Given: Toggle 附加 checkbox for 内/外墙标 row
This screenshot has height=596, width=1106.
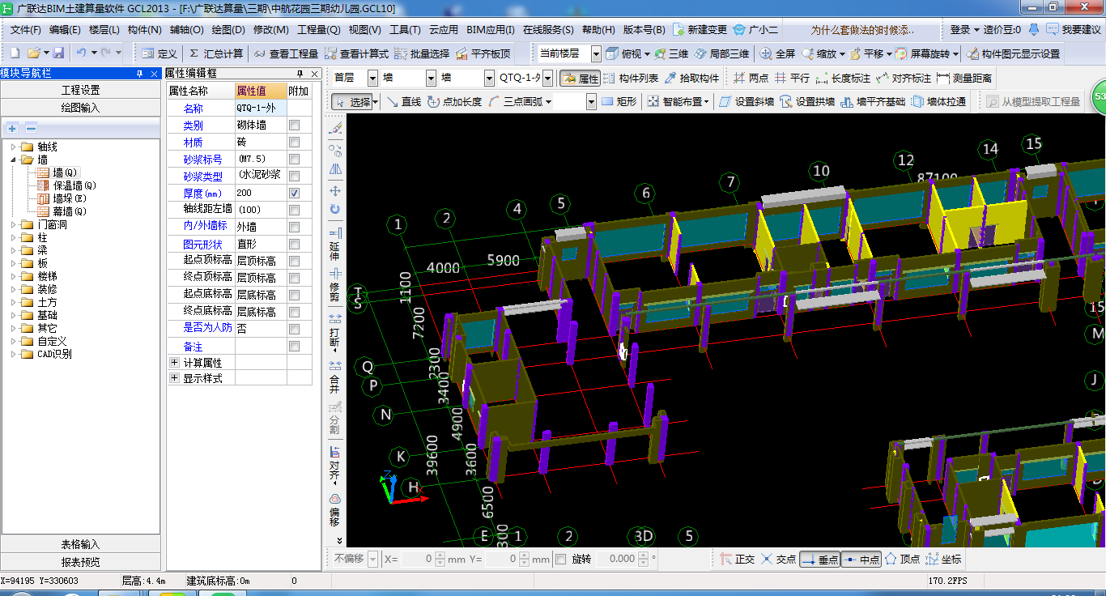Looking at the screenshot, I should (x=295, y=227).
